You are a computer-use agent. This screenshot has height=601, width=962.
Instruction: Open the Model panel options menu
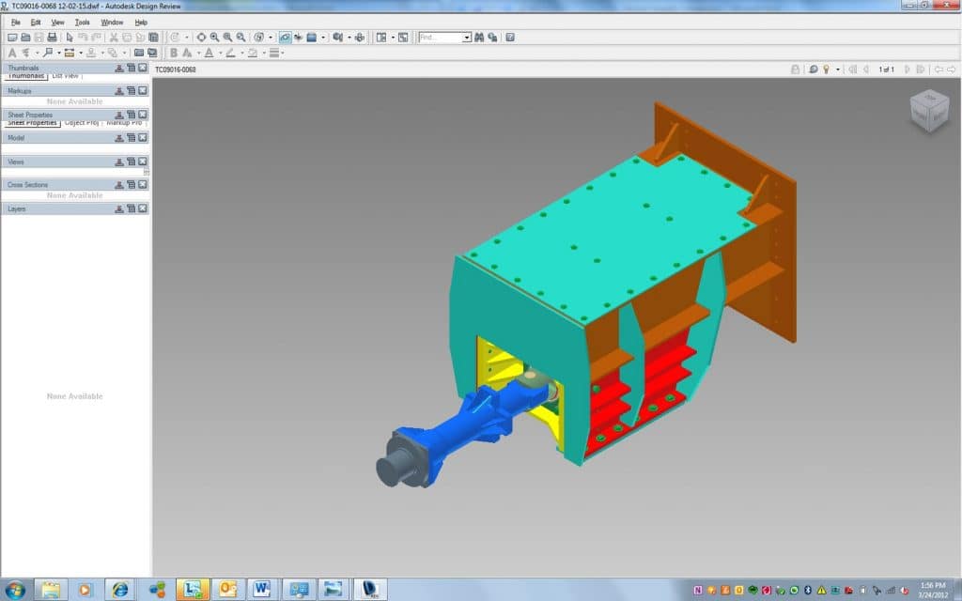pyautogui.click(x=132, y=138)
